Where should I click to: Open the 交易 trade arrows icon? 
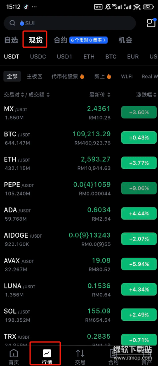[x=80, y=353]
